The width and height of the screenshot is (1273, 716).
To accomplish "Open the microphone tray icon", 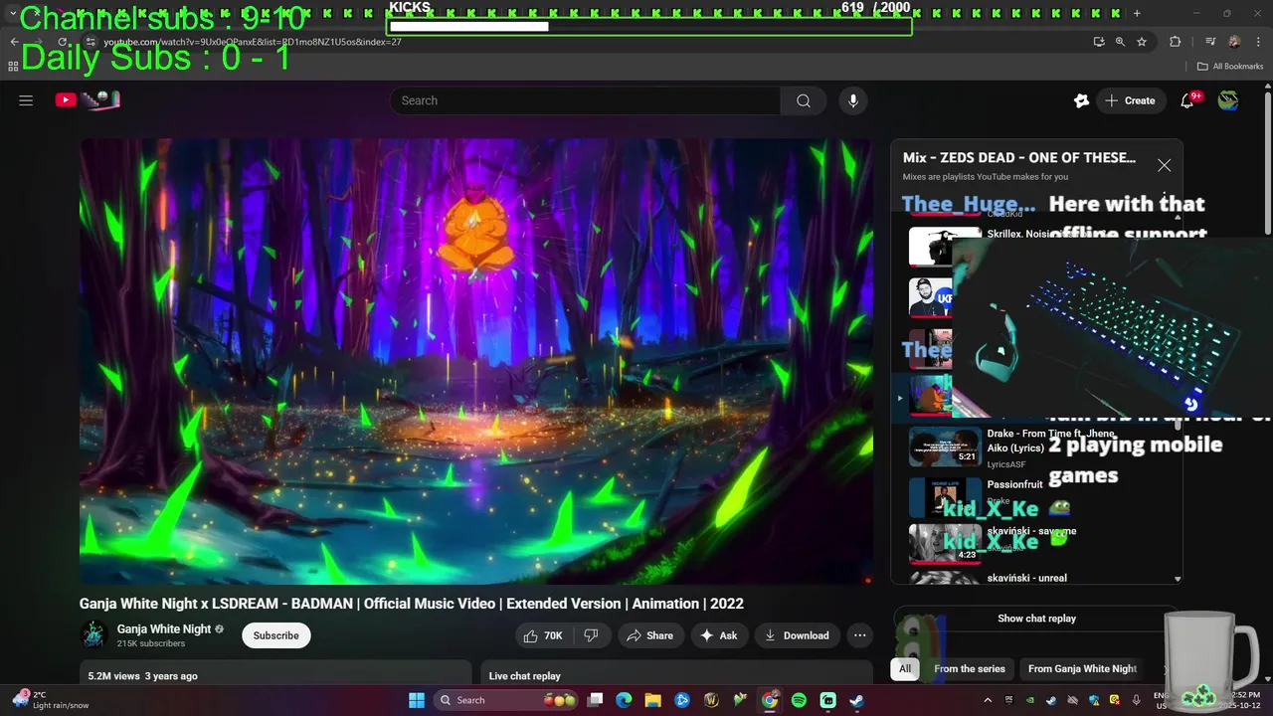I will click(1137, 700).
